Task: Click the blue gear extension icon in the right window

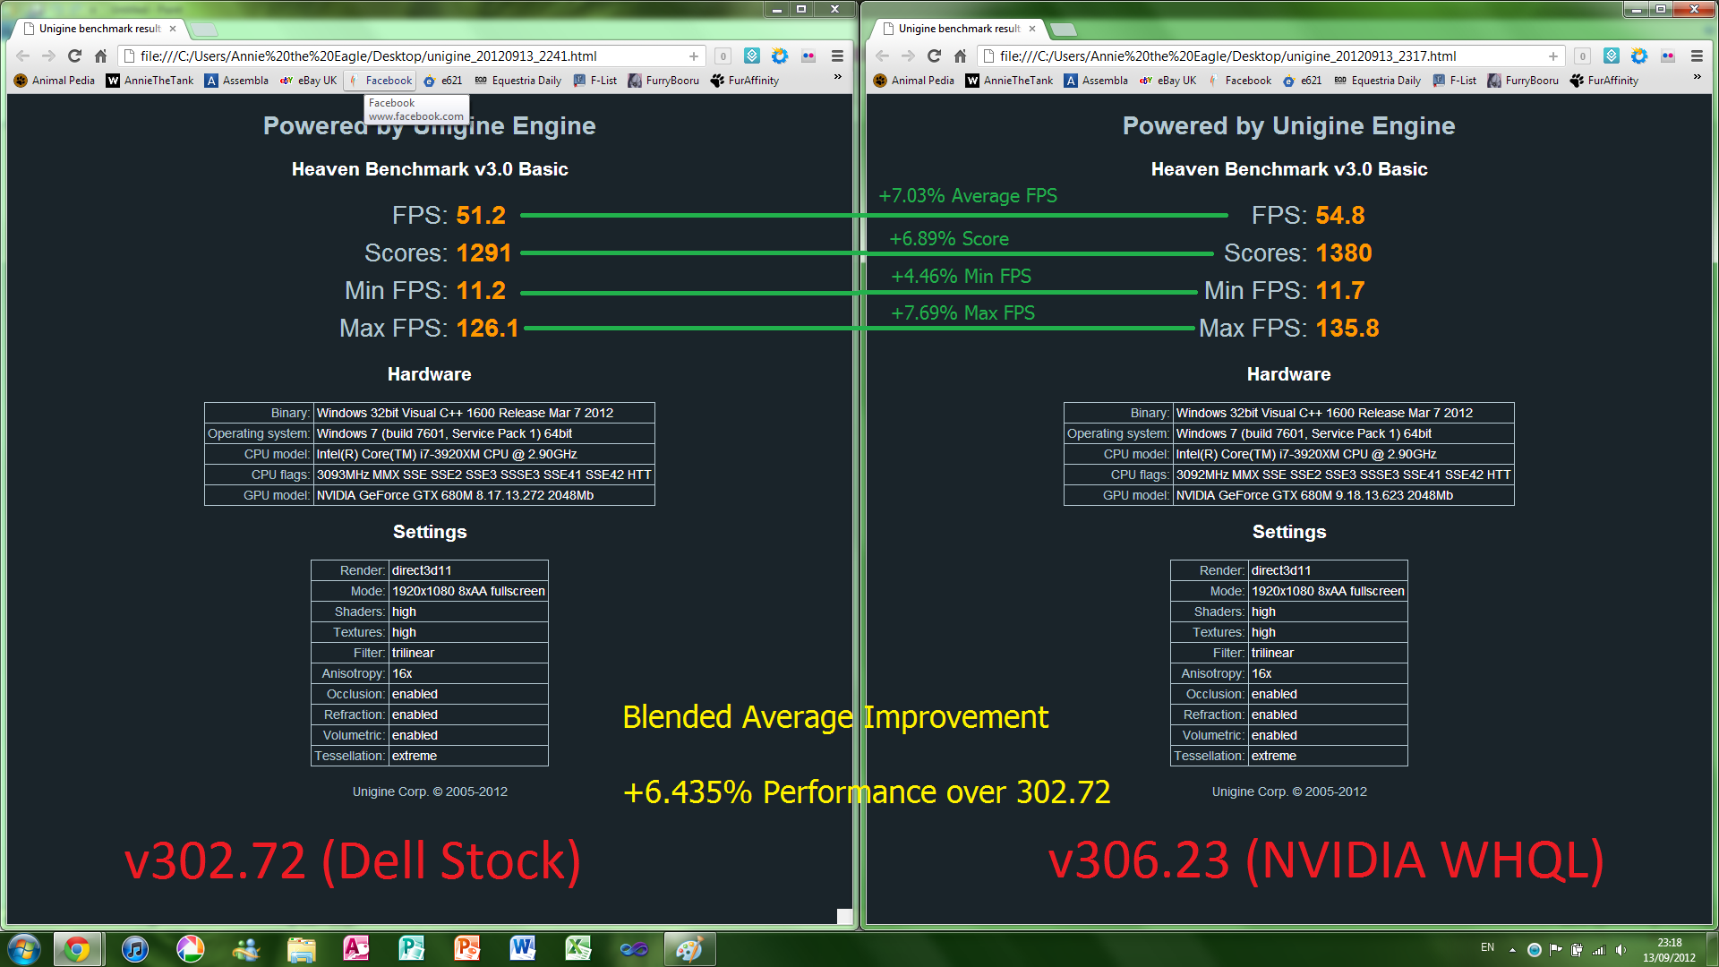Action: (x=1639, y=56)
